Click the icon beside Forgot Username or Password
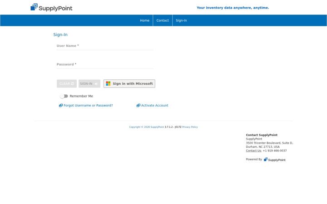This screenshot has width=327, height=204. click(61, 106)
